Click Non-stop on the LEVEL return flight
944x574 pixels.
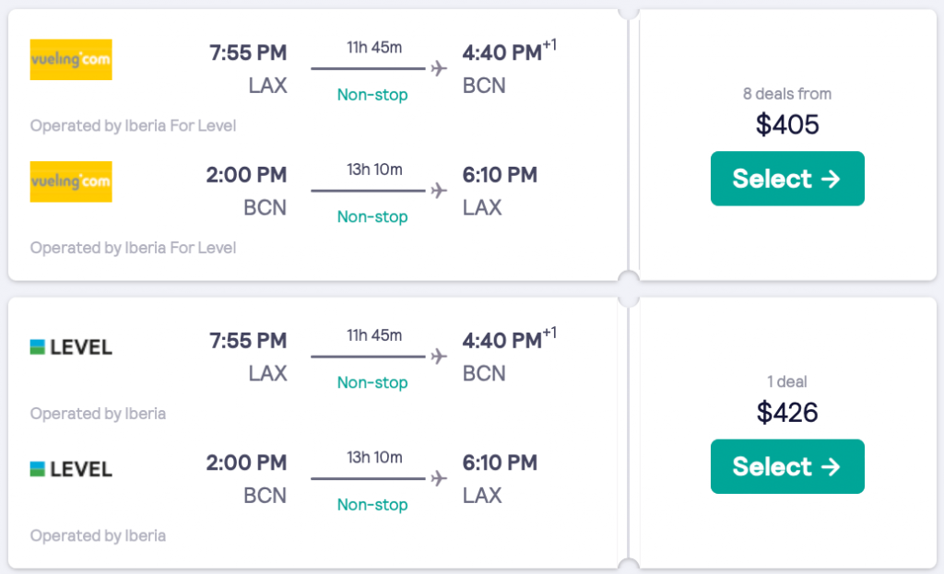tap(372, 504)
